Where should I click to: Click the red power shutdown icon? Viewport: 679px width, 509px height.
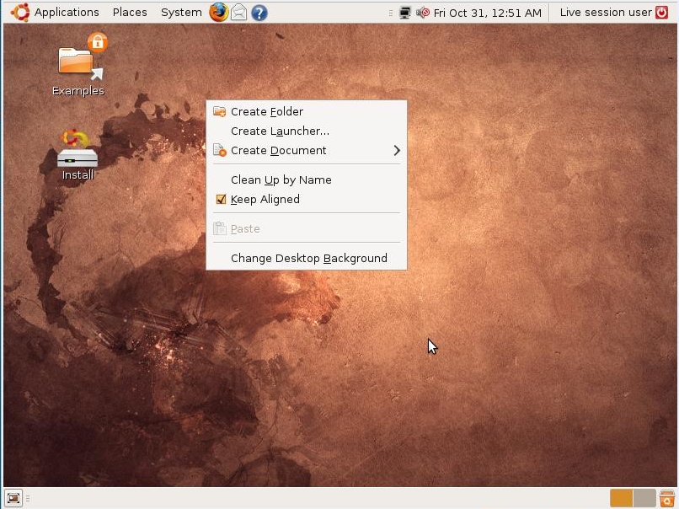[x=661, y=12]
